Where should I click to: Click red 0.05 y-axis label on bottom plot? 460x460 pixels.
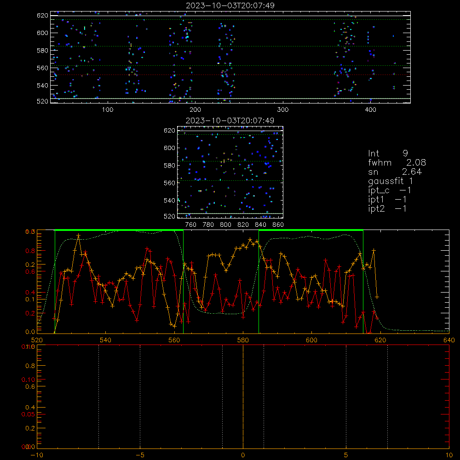pos(28,414)
